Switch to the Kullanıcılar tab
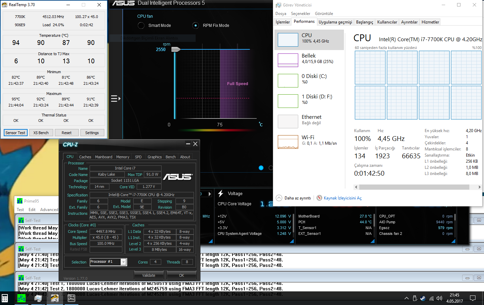Image resolution: width=484 pixels, height=305 pixels. click(x=387, y=22)
